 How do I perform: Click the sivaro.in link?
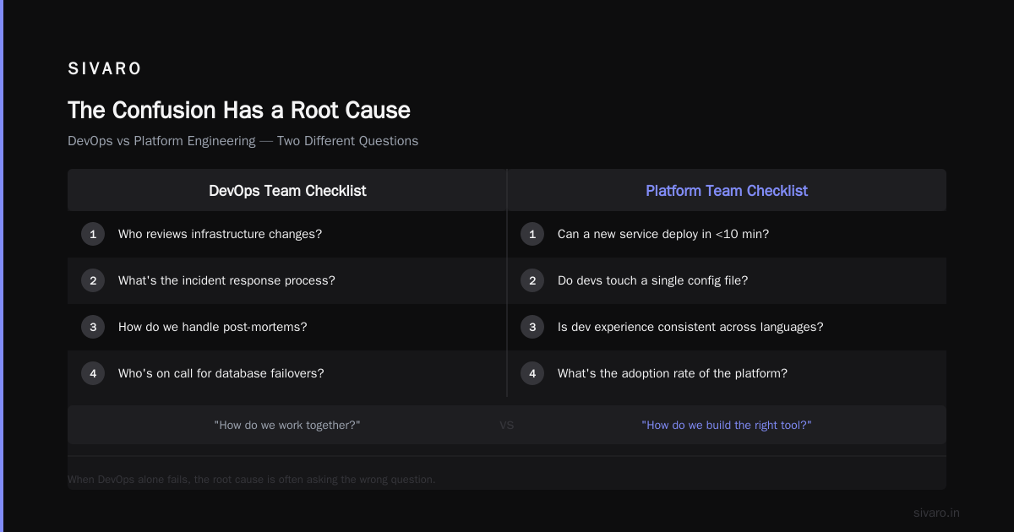pyautogui.click(x=936, y=513)
